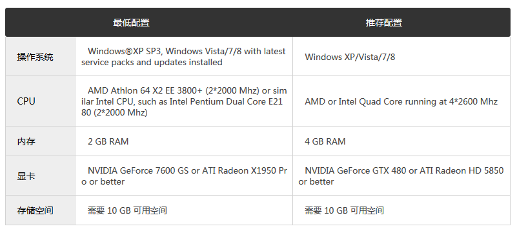Image resolution: width=517 pixels, height=233 pixels.
Task: Click the 4 GB RAM cell
Action: pyautogui.click(x=401, y=141)
